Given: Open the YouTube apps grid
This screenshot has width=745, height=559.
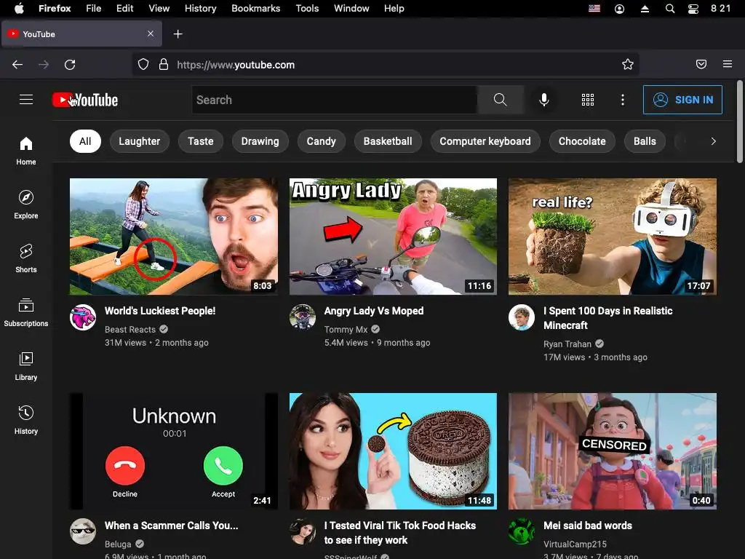Looking at the screenshot, I should pos(588,100).
